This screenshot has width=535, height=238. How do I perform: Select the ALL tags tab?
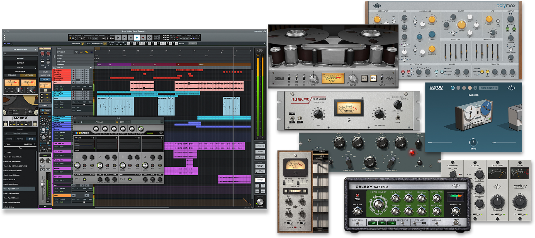pyautogui.click(x=20, y=148)
